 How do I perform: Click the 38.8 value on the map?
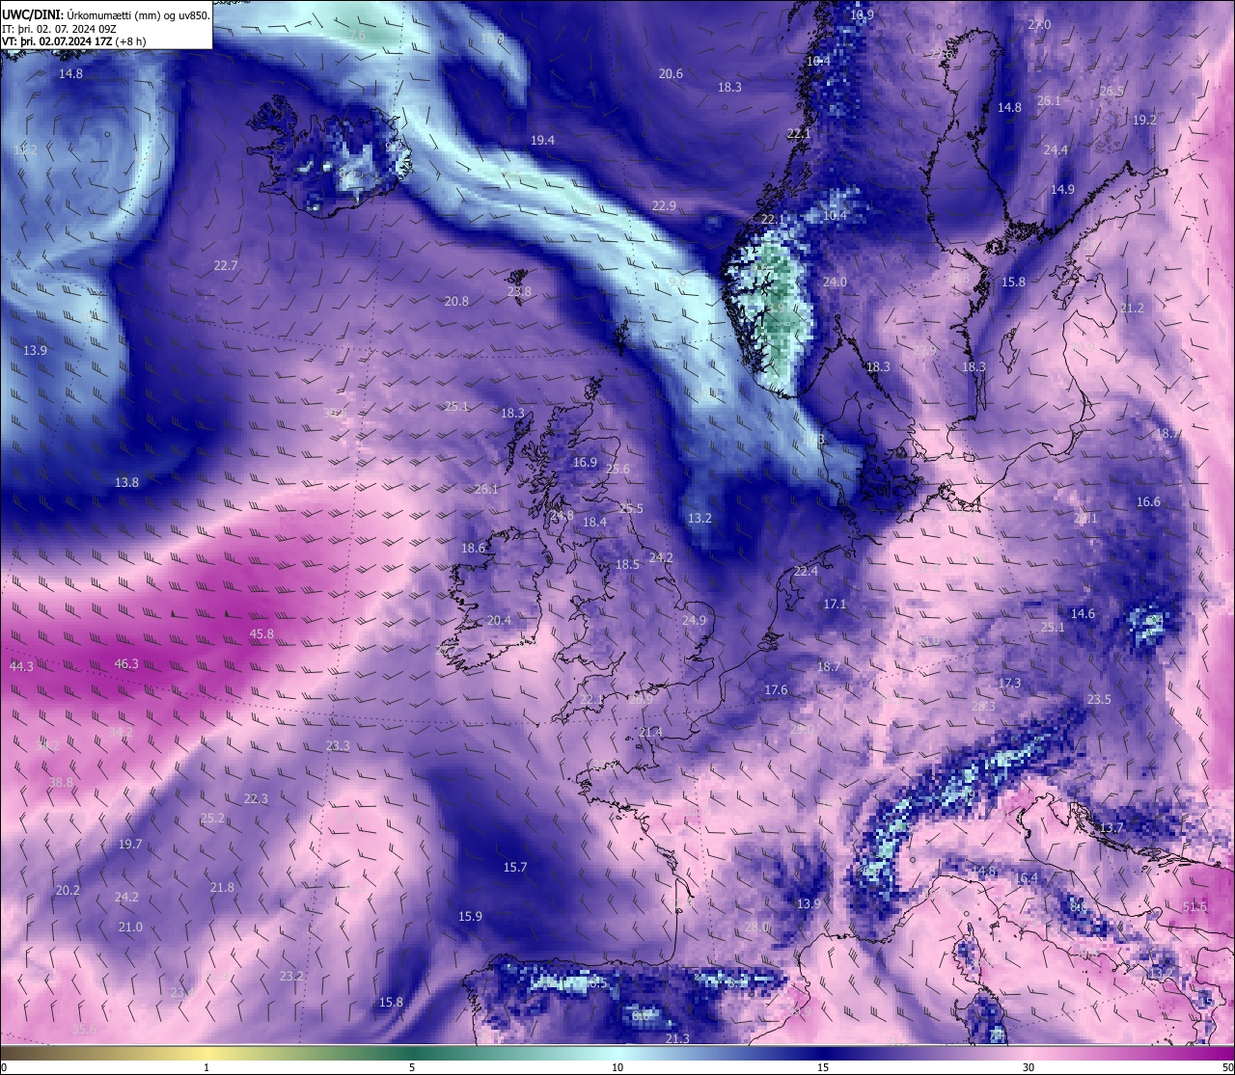tap(61, 782)
